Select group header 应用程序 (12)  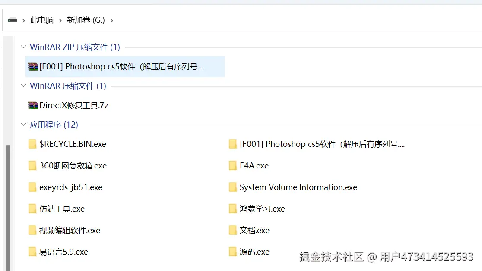54,125
